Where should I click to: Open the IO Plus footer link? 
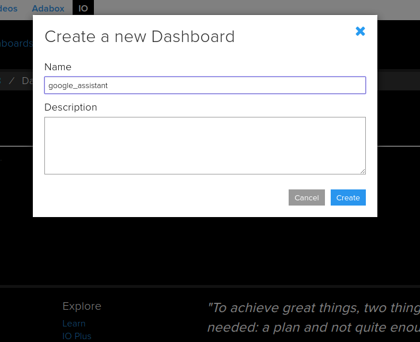(77, 336)
